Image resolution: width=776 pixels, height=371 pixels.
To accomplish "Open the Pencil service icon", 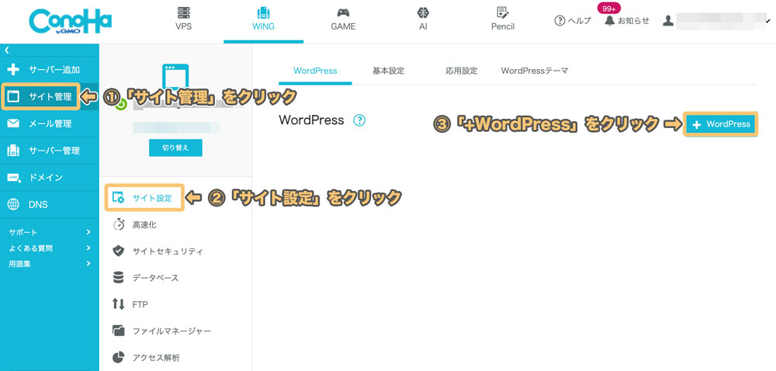I will point(503,13).
